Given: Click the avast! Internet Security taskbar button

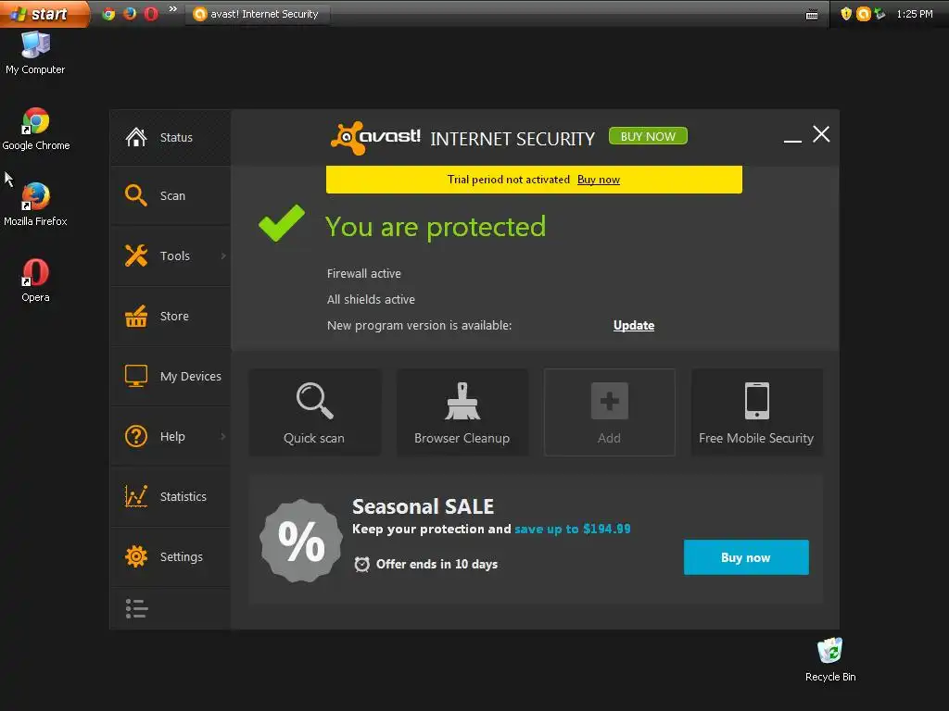Looking at the screenshot, I should [x=258, y=14].
